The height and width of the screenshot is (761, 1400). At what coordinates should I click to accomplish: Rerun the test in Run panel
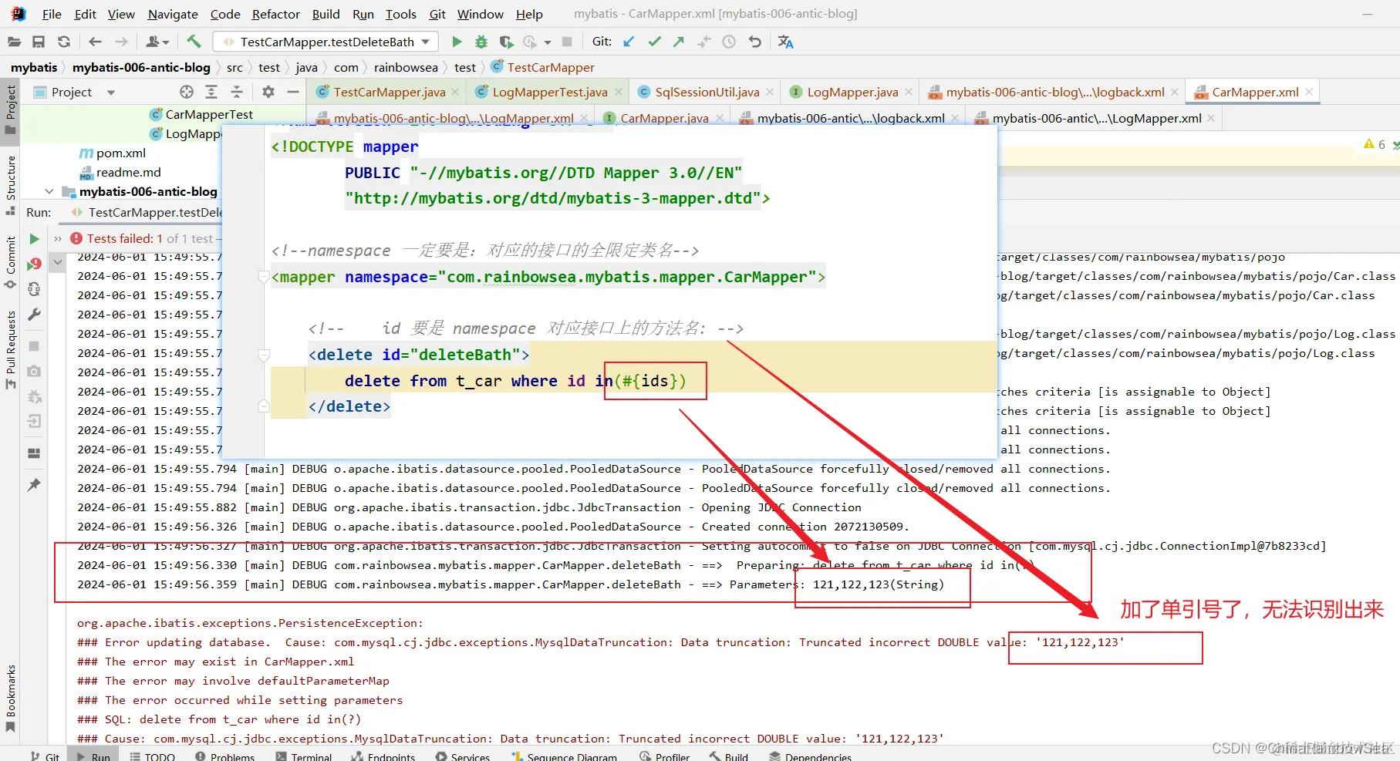(34, 239)
